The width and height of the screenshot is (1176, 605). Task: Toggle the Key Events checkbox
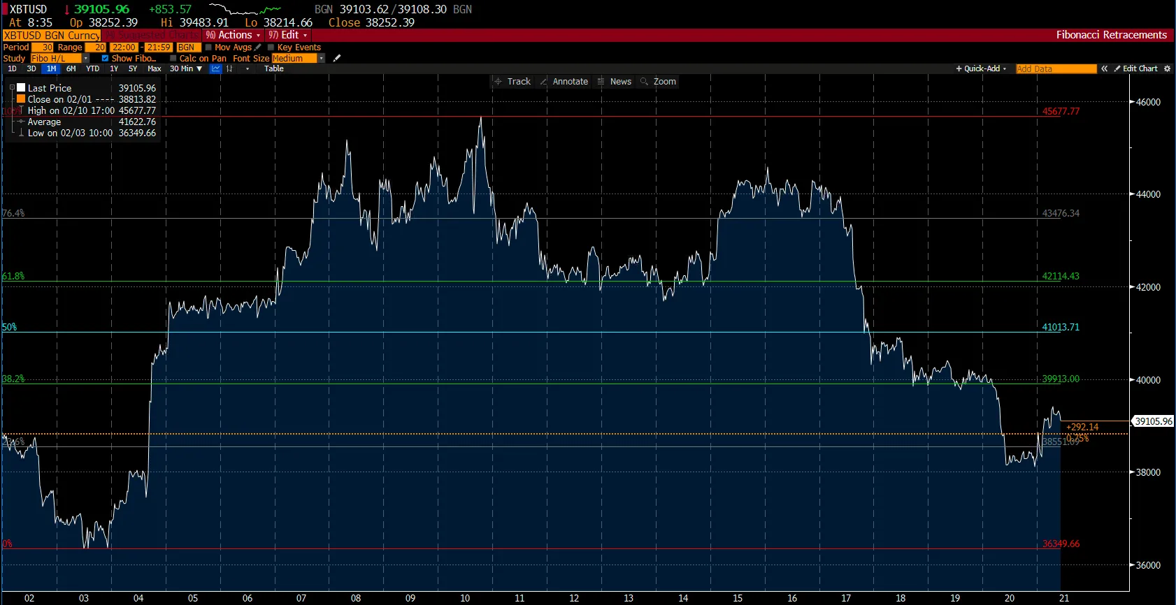point(271,48)
